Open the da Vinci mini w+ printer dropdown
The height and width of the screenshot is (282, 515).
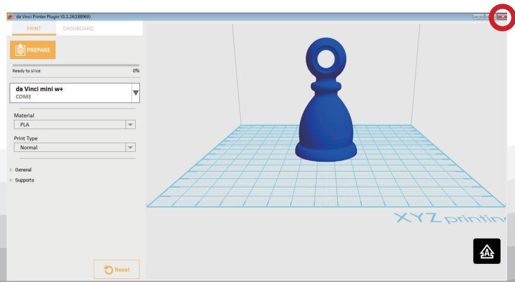[75, 93]
